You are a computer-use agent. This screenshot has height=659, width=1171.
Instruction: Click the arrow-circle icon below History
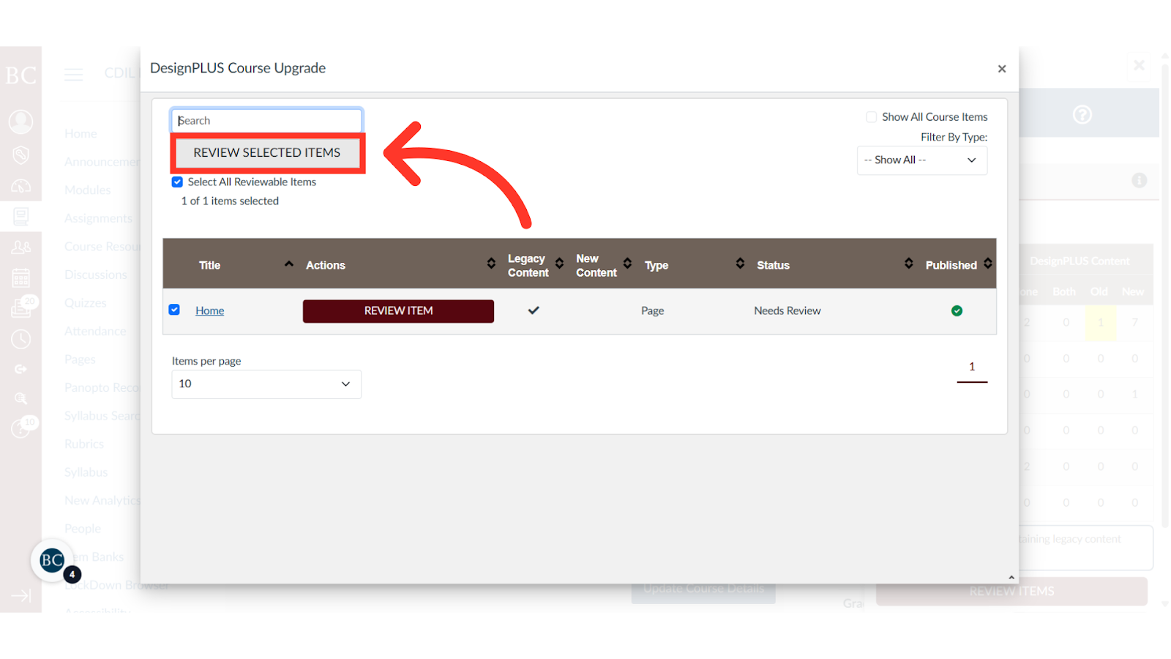tap(20, 369)
